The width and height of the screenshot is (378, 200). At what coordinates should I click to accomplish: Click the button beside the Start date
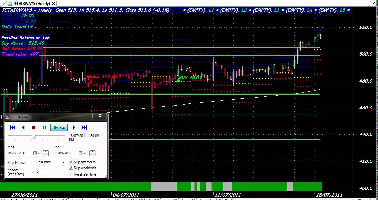pos(46,153)
